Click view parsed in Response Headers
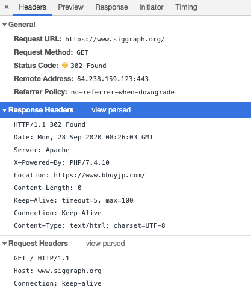251x291 pixels. pyautogui.click(x=111, y=110)
